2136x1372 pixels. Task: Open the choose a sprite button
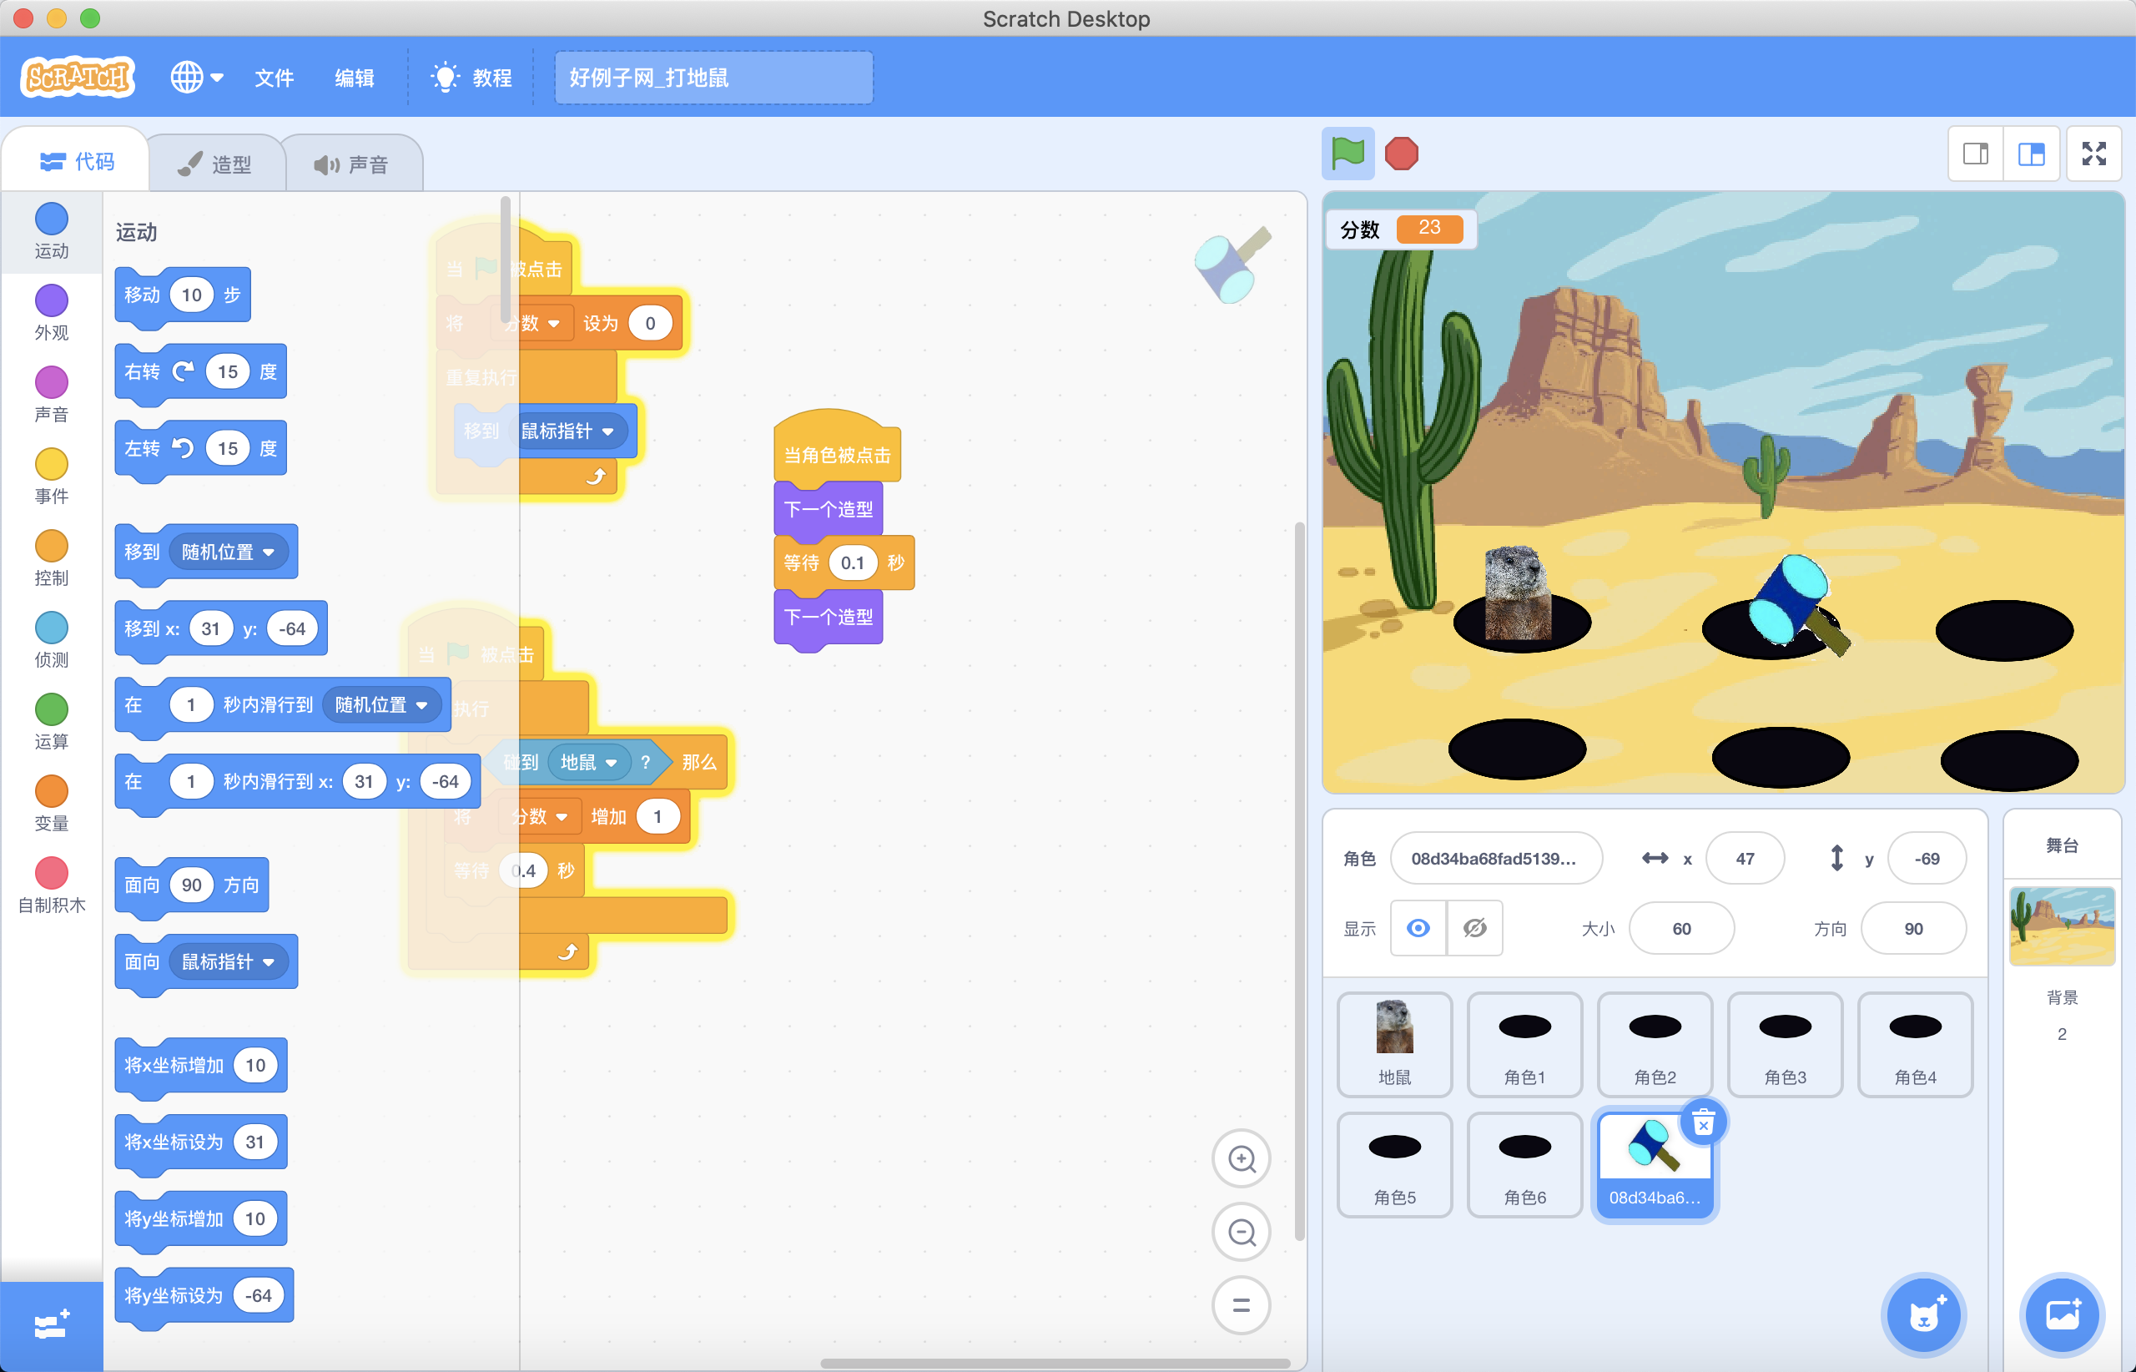[x=1923, y=1315]
